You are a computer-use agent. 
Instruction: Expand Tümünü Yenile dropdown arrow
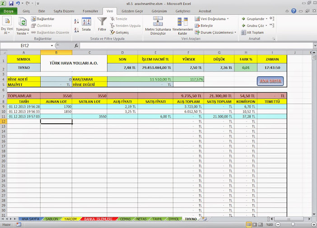click(x=28, y=33)
